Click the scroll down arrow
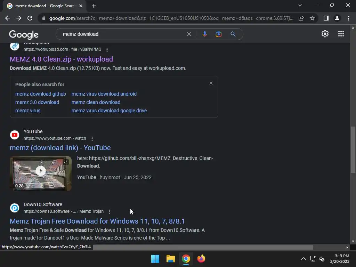 point(353,241)
